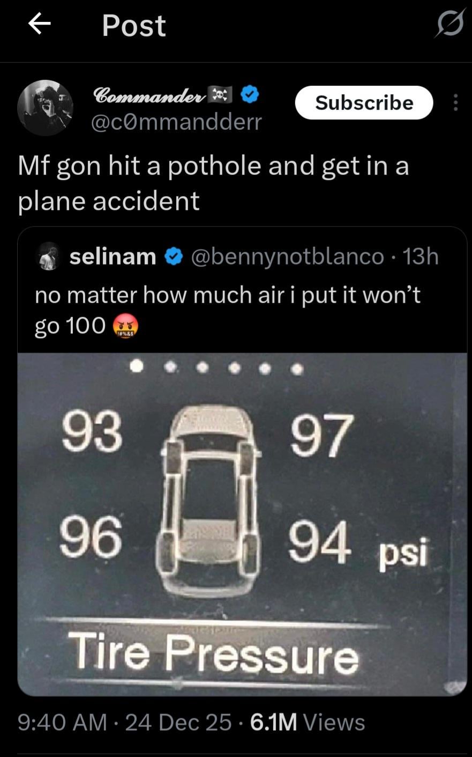Open the tire pressure image
Image resolution: width=472 pixels, height=757 pixels.
(x=242, y=524)
